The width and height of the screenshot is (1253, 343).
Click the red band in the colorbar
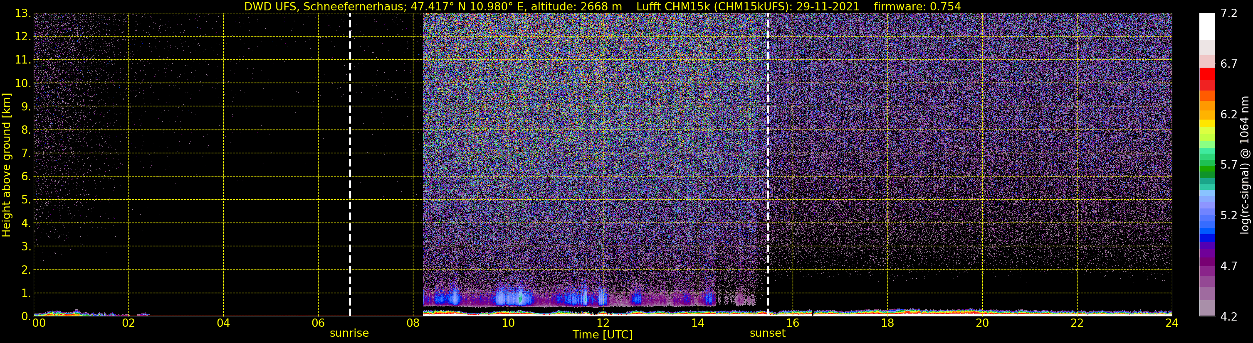(1207, 74)
